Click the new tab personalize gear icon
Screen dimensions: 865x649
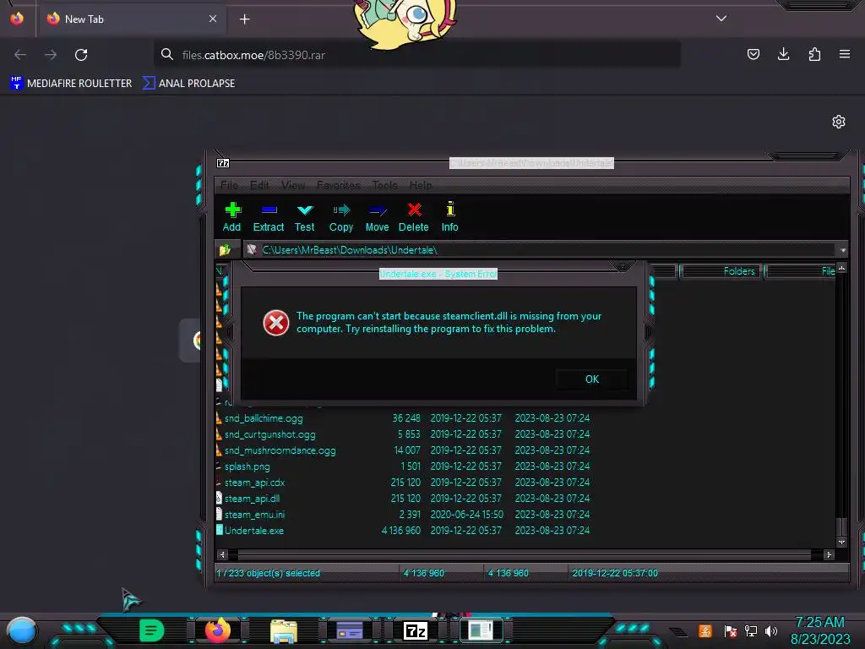839,122
